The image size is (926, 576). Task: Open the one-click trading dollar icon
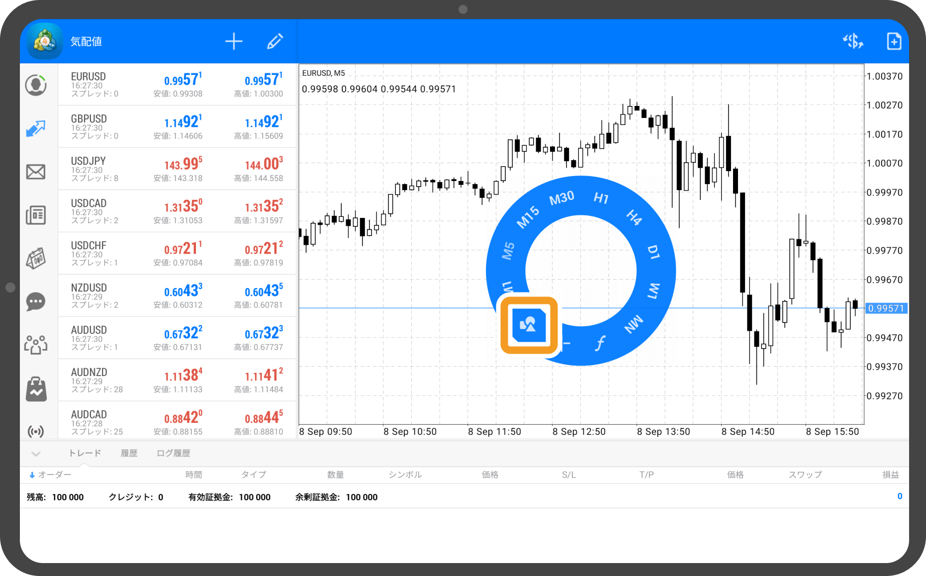point(852,41)
